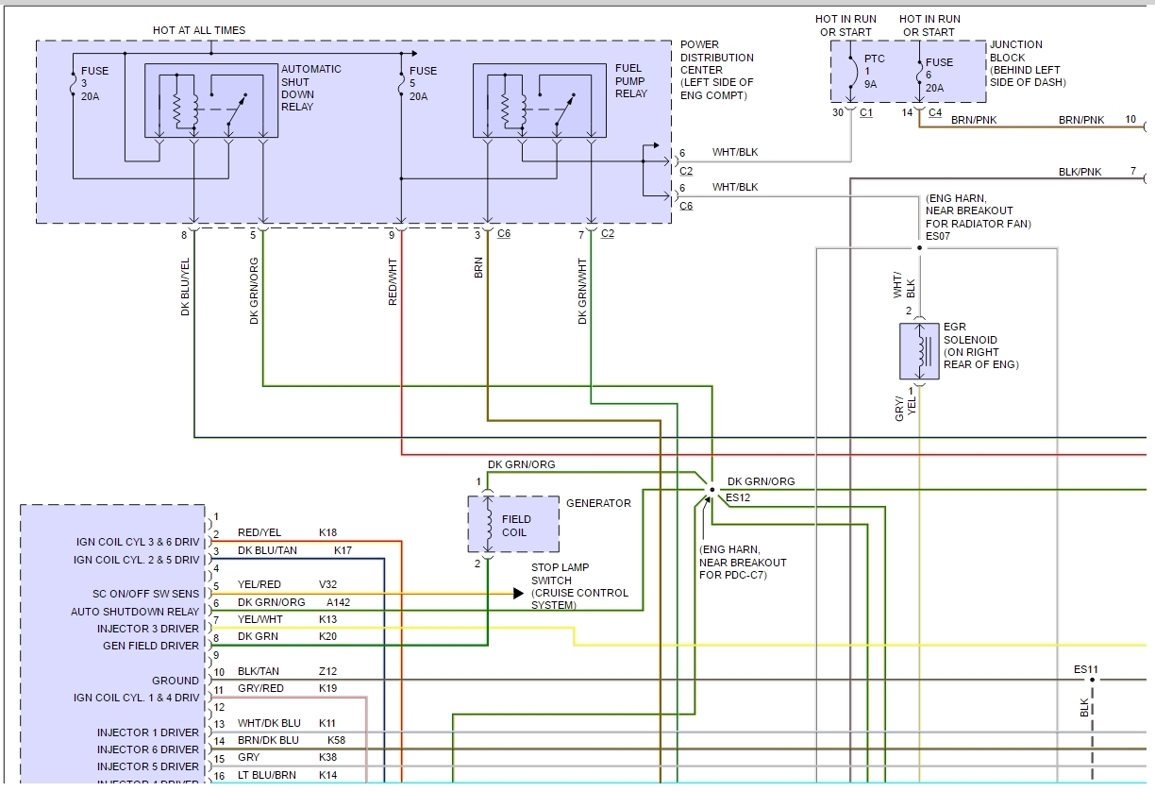Select the Generator Field Coil symbol
1155x791 pixels.
[x=488, y=525]
